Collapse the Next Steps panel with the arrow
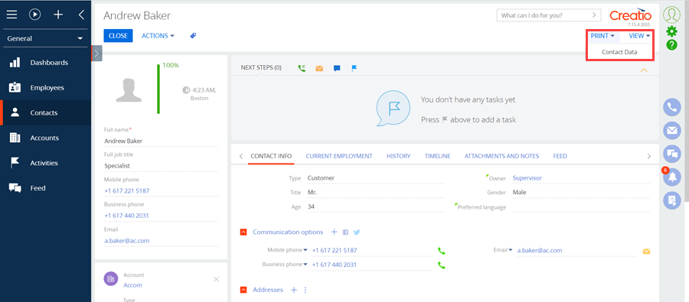The height and width of the screenshot is (302, 689). click(x=644, y=70)
